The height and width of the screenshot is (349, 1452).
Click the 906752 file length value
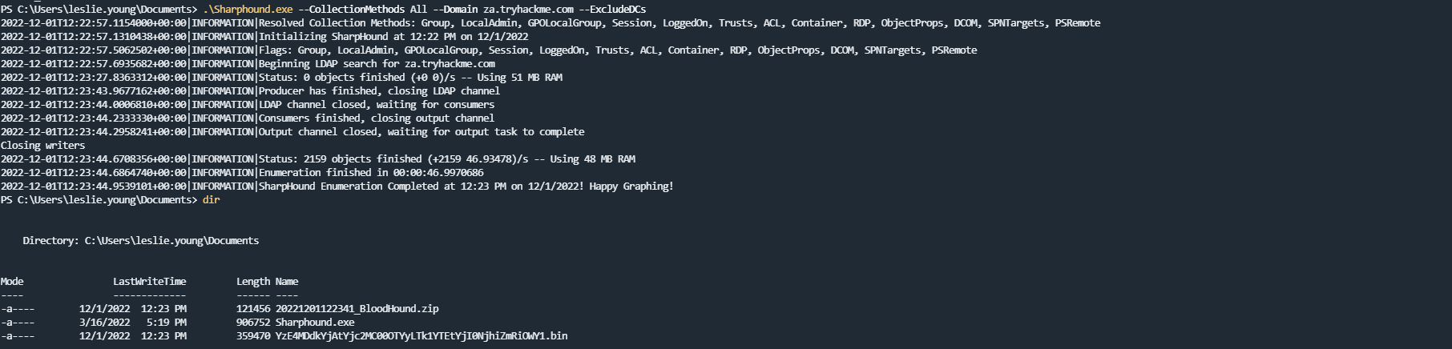(253, 322)
